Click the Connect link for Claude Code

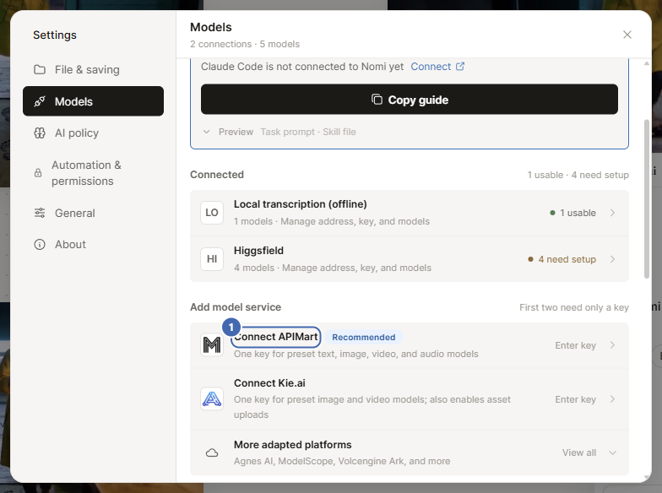(x=431, y=67)
